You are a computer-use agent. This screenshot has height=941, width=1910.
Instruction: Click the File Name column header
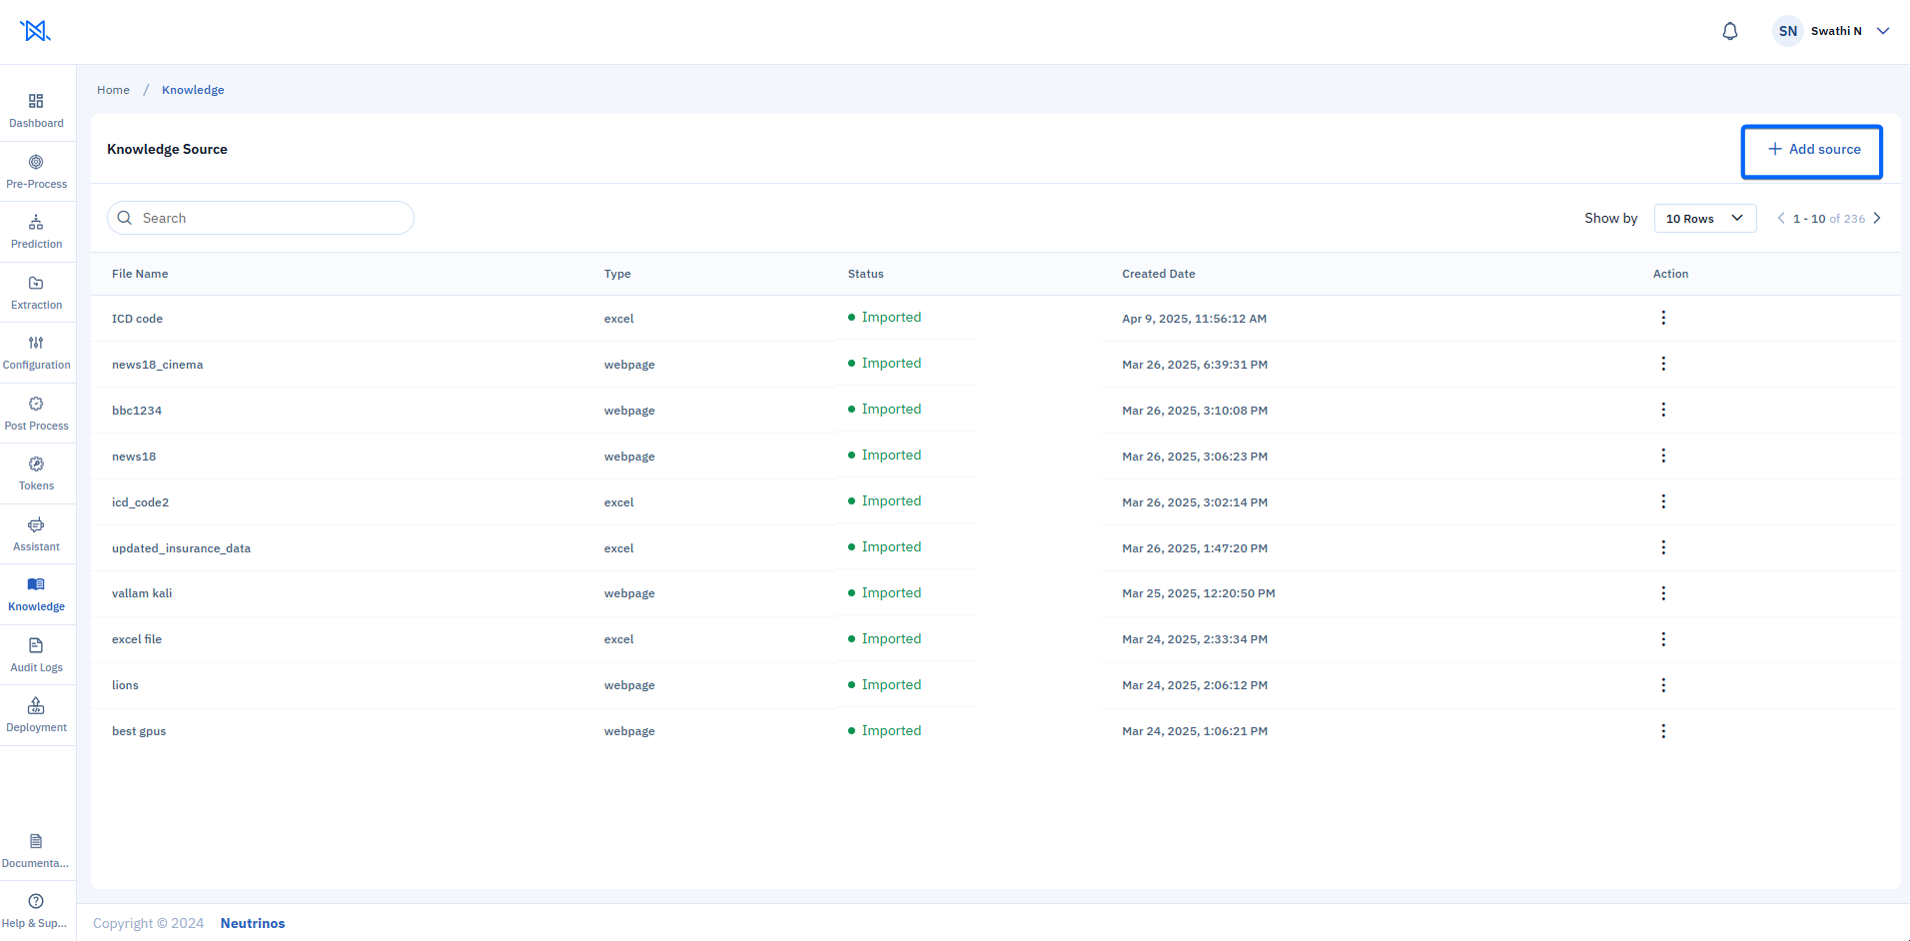[x=140, y=274]
